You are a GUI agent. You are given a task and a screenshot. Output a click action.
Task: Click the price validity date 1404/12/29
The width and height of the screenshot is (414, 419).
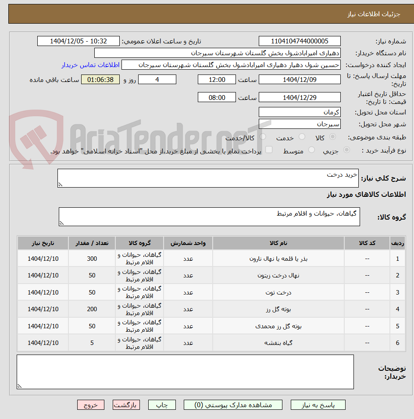300,97
